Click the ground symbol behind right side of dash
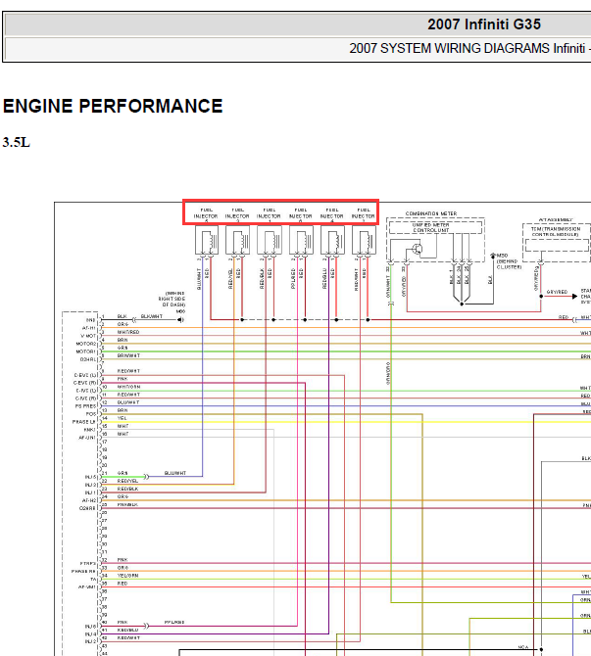 point(180,320)
